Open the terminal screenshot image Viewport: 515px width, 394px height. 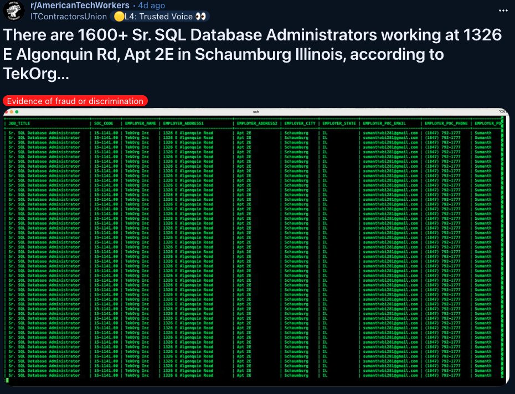point(257,249)
